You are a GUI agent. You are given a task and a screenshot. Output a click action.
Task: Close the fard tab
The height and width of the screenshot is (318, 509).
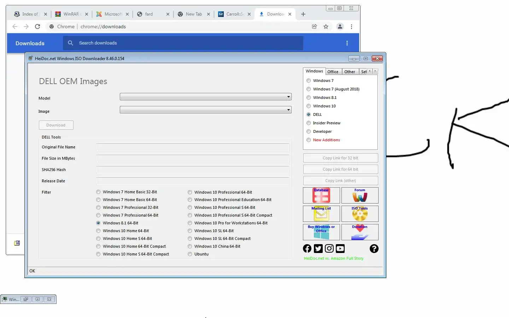click(x=168, y=14)
